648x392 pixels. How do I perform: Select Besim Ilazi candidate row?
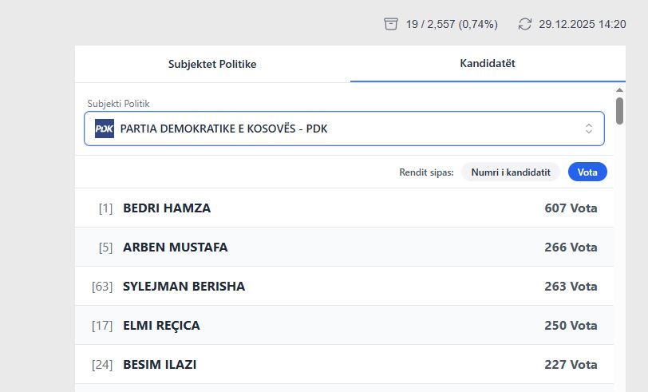344,365
